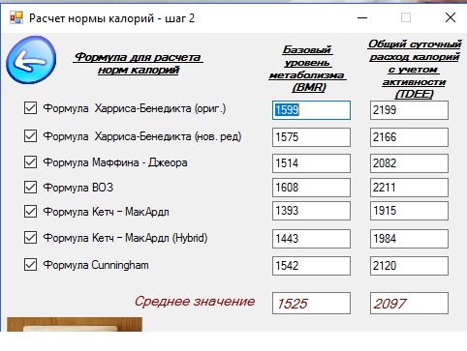This screenshot has width=467, height=351.
Task: Click the TDEE field showing 2199
Action: coord(409,110)
